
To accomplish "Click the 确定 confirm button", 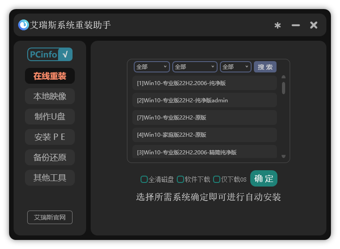I will (263, 178).
